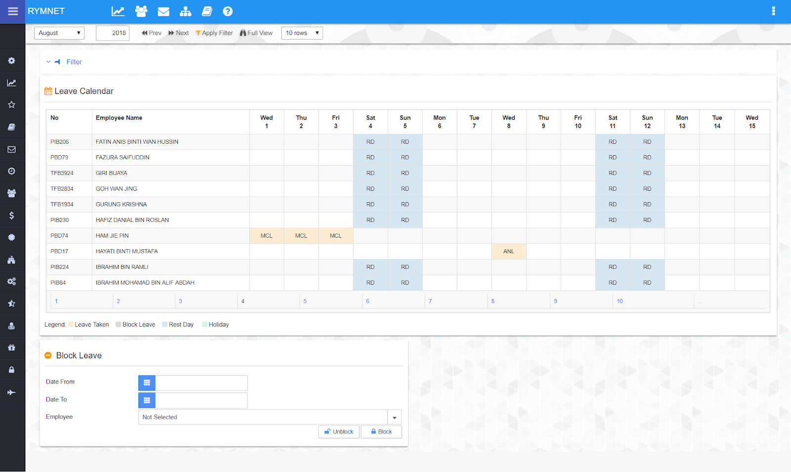Go to page 5 of the calendar
Viewport: 791px width, 472px height.
point(305,301)
